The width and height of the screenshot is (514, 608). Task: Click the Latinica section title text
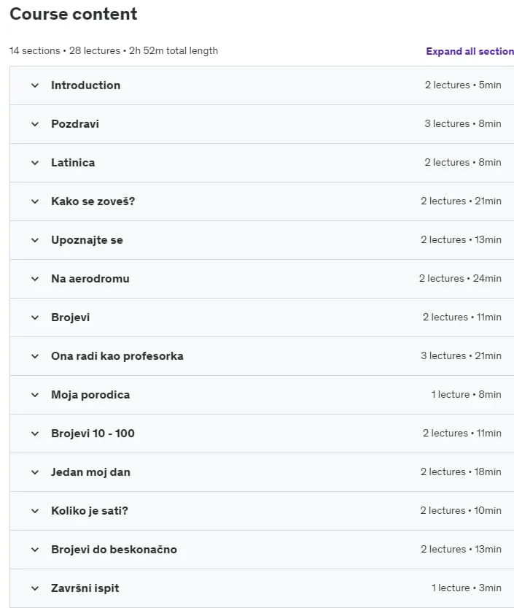(x=73, y=163)
